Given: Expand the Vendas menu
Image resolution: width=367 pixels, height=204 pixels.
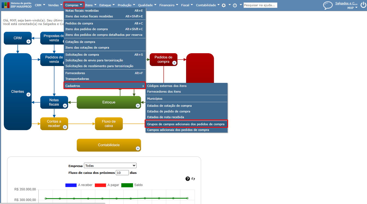Looking at the screenshot, I should pos(55,5).
